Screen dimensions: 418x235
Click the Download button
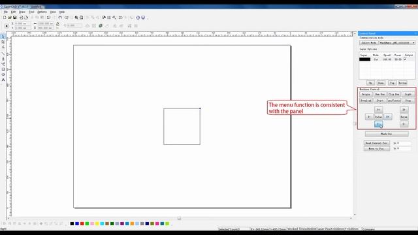[x=366, y=101]
